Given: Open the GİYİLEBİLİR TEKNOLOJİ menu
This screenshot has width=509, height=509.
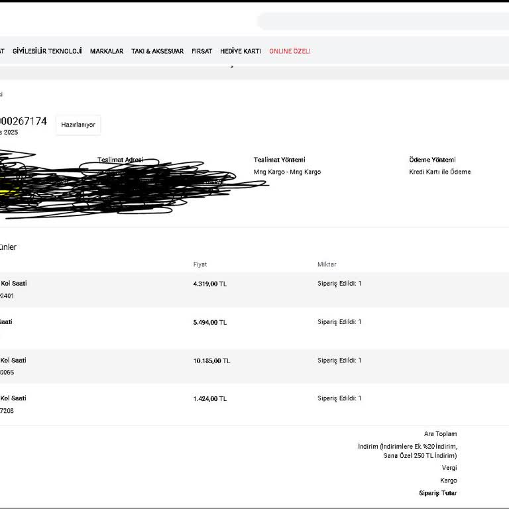Looking at the screenshot, I should [x=47, y=51].
